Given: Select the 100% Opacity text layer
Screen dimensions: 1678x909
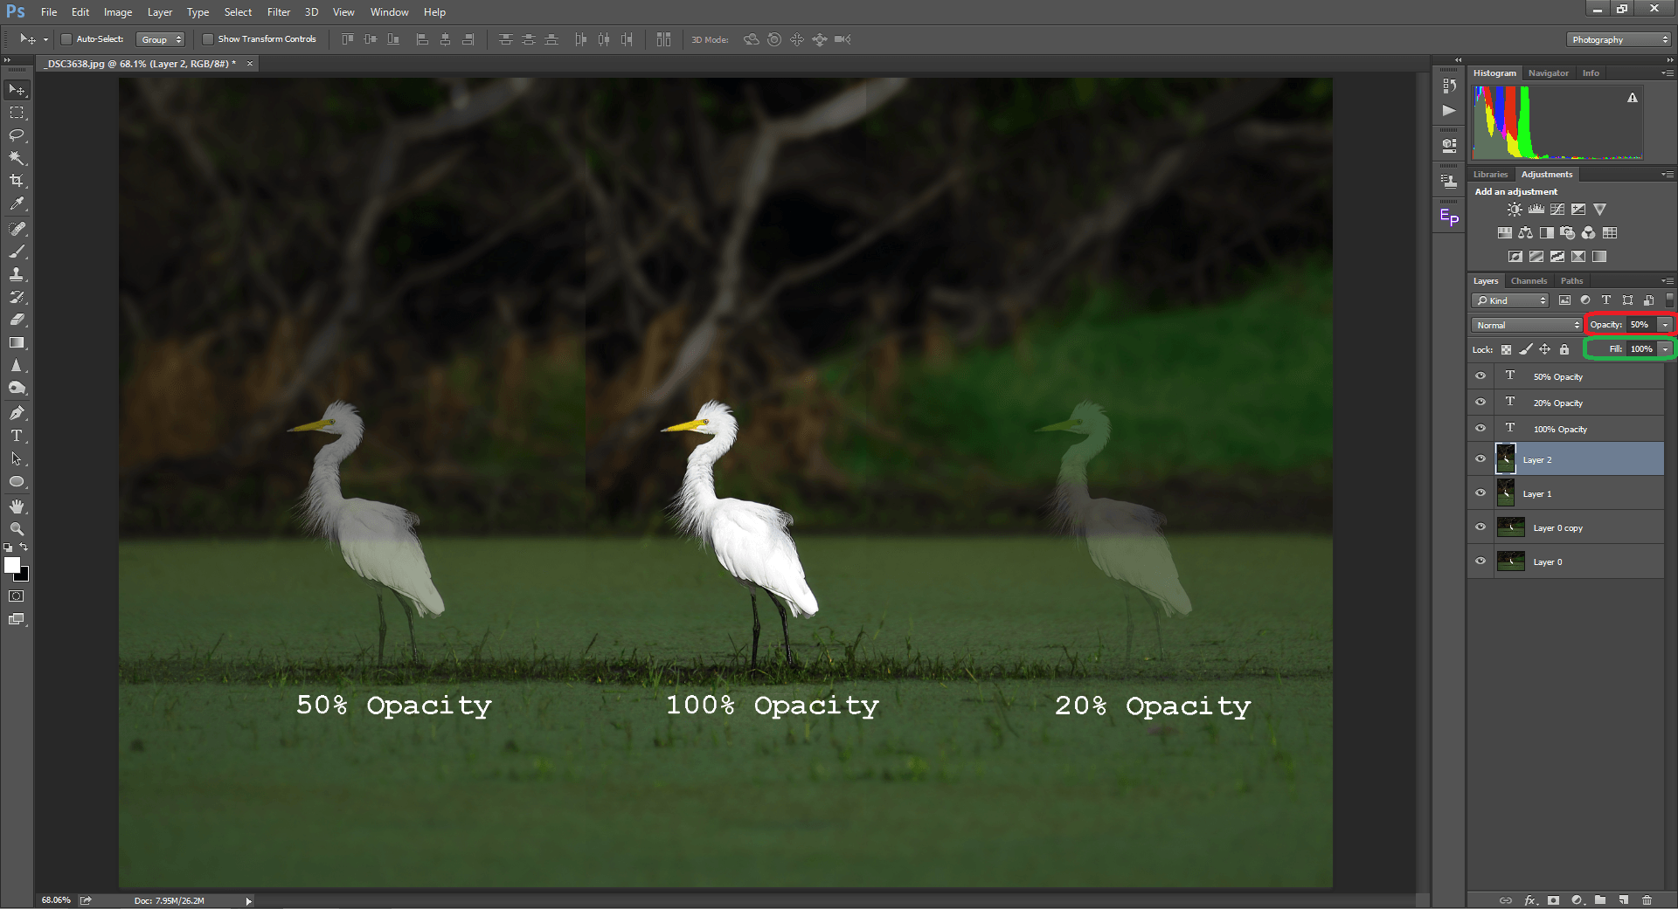Looking at the screenshot, I should (x=1560, y=429).
